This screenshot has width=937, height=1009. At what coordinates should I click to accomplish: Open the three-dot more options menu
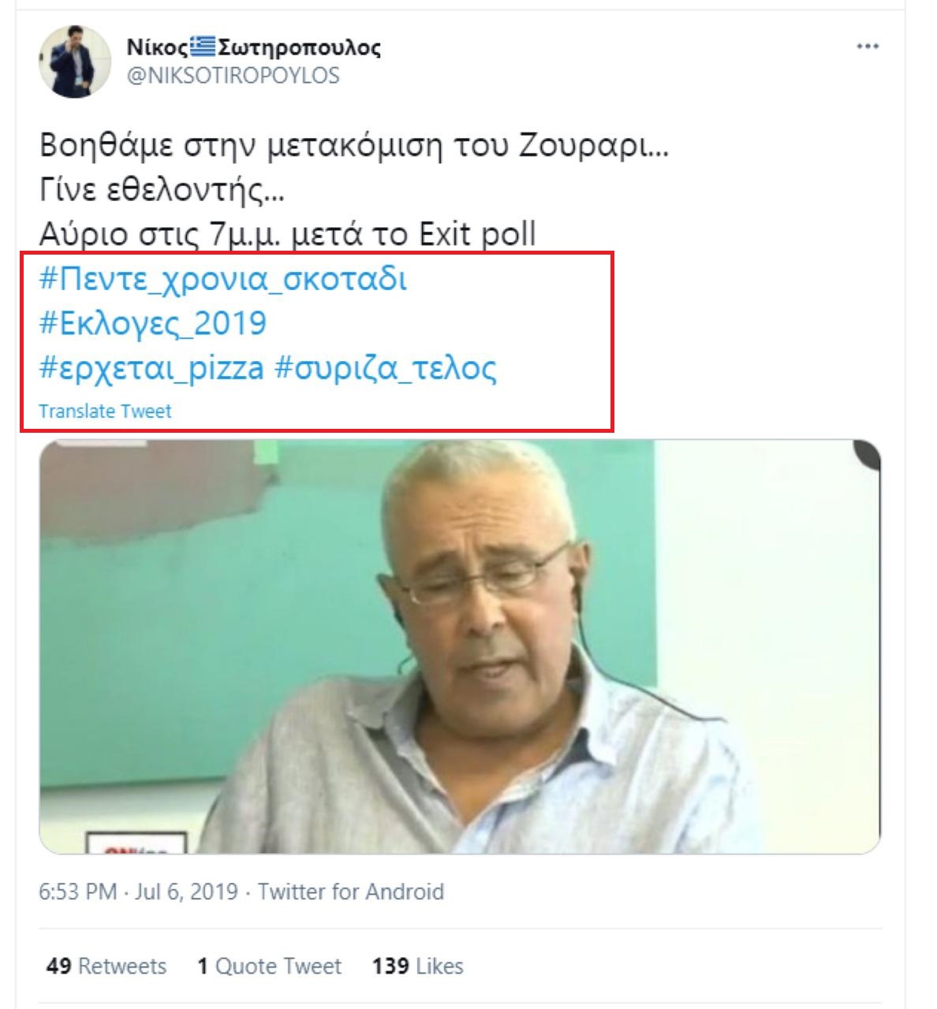point(868,47)
